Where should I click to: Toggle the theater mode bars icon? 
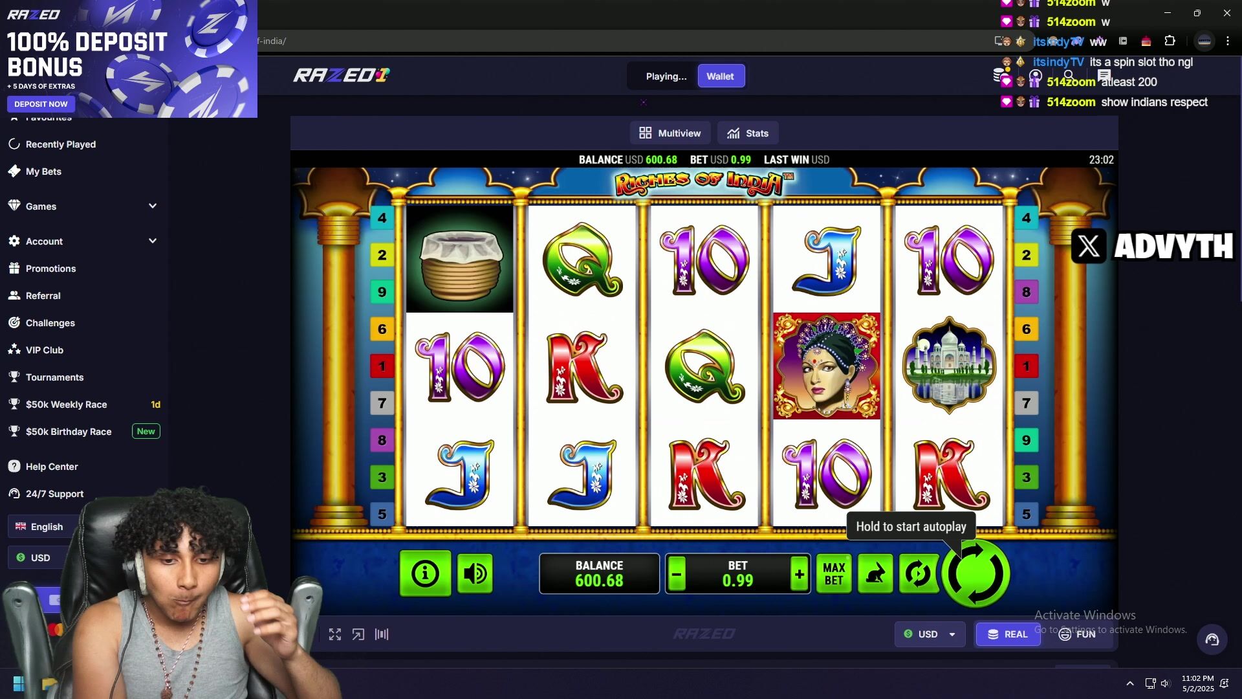[382, 634]
